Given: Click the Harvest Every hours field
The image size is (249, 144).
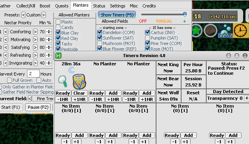Looking at the screenshot, I should (x=33, y=74).
